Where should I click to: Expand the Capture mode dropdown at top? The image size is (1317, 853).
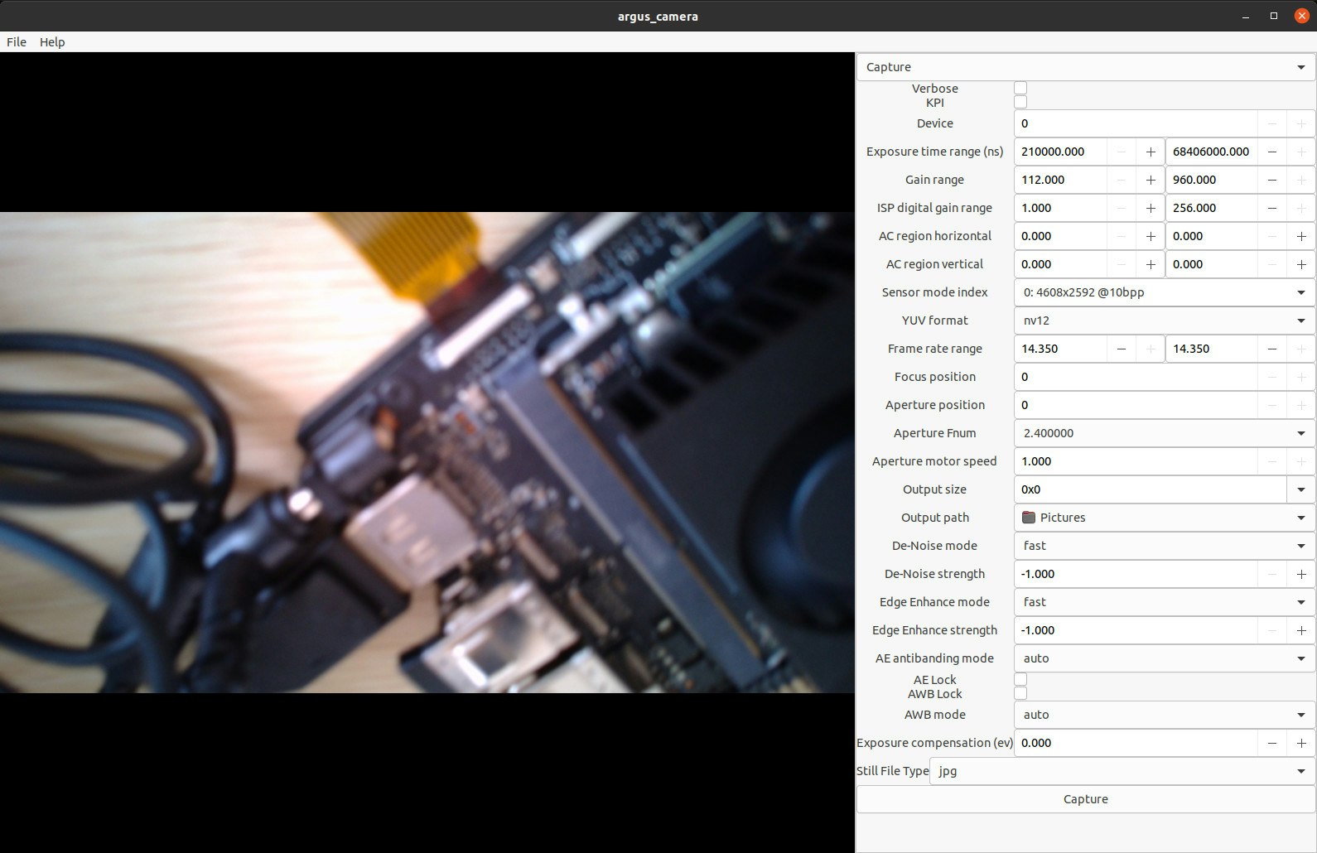[1086, 67]
